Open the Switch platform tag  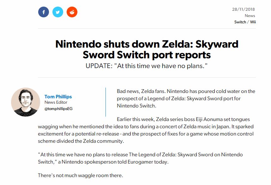click(240, 22)
